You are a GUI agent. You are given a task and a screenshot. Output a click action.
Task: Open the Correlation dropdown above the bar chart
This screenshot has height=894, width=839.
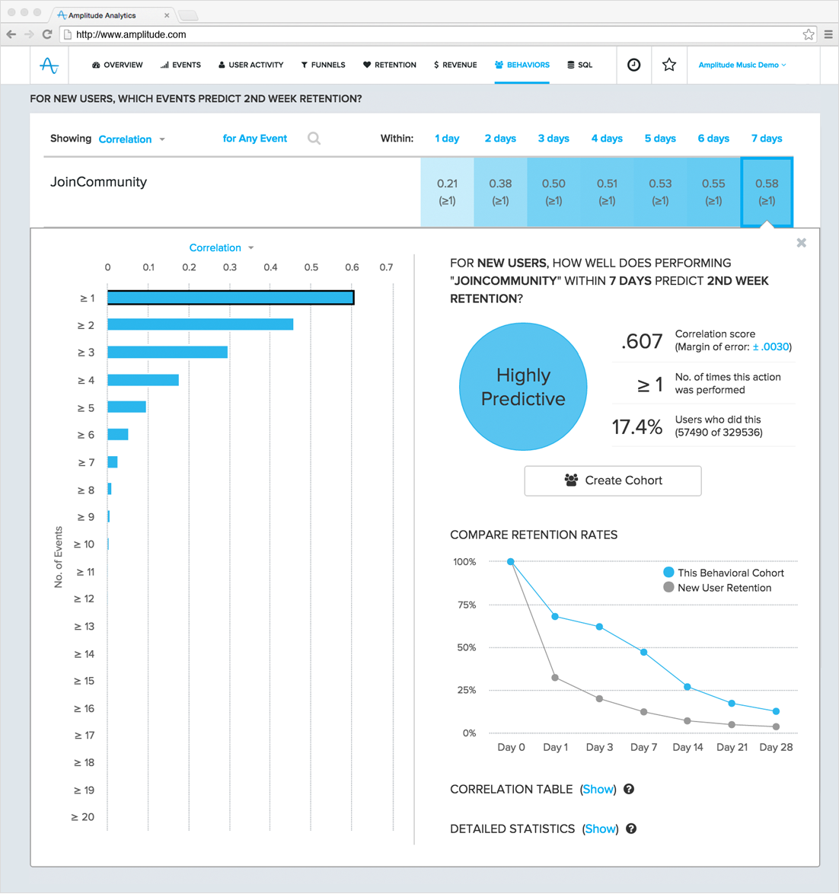pos(222,247)
